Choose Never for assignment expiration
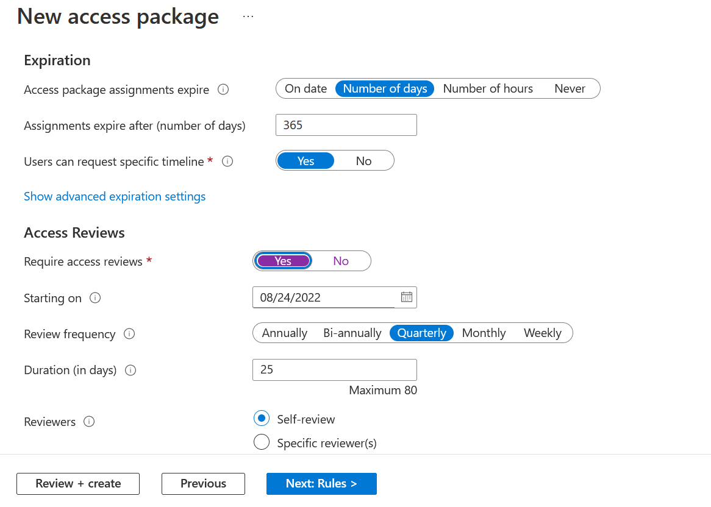711x507 pixels. pos(570,88)
